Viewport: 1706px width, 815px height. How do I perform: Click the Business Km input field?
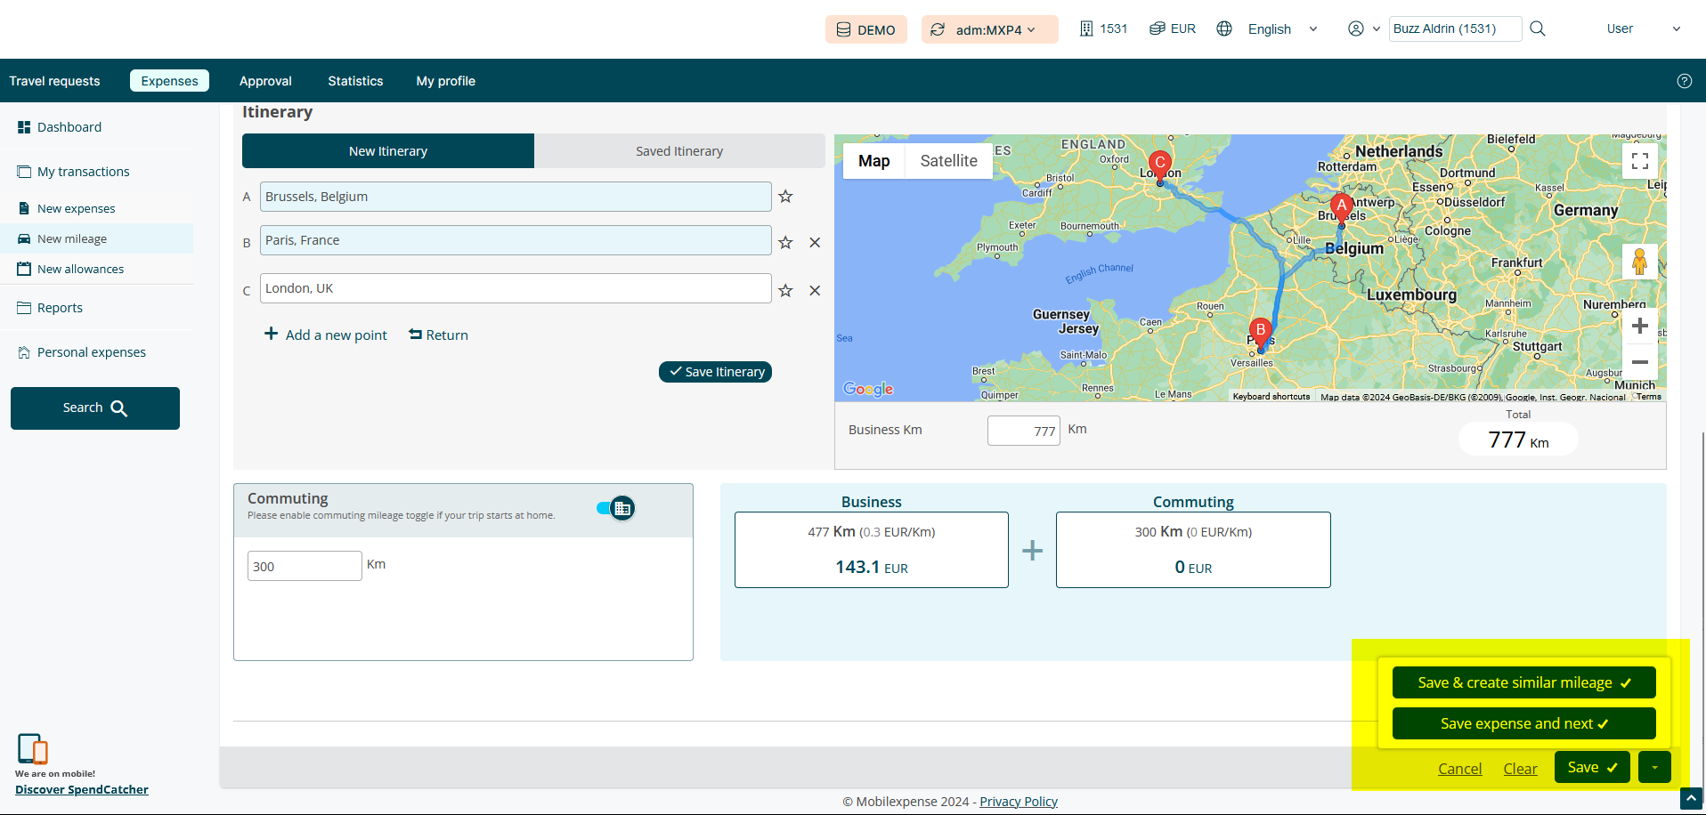pos(1023,431)
